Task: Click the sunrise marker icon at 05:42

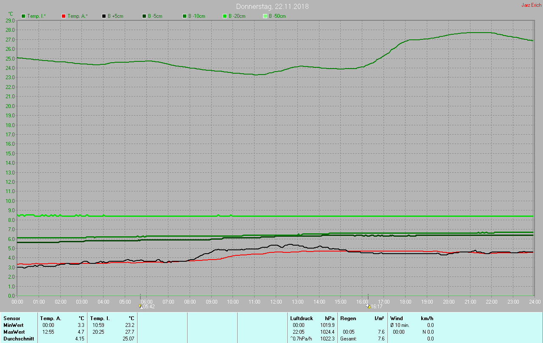Action: point(140,306)
